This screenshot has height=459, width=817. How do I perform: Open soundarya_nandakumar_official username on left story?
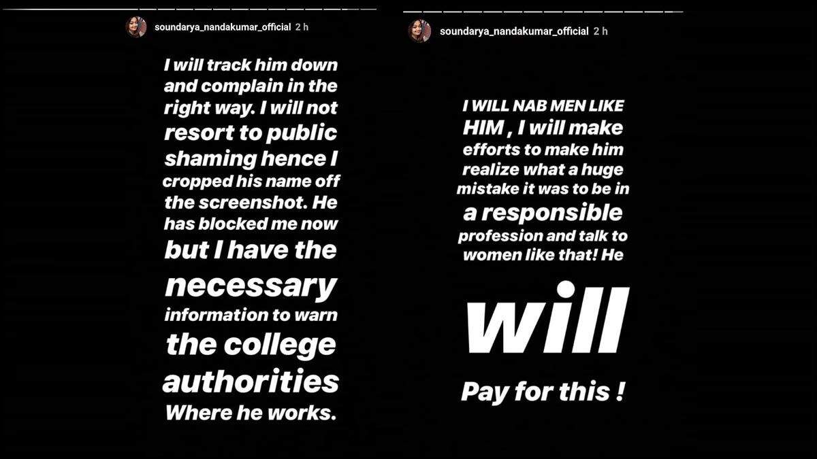[223, 27]
